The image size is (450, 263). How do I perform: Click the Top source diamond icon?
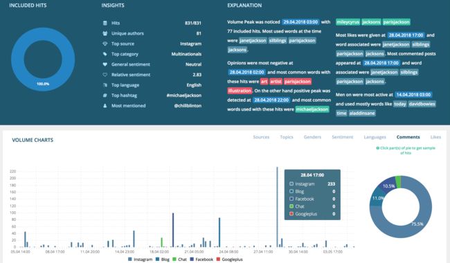pos(105,44)
